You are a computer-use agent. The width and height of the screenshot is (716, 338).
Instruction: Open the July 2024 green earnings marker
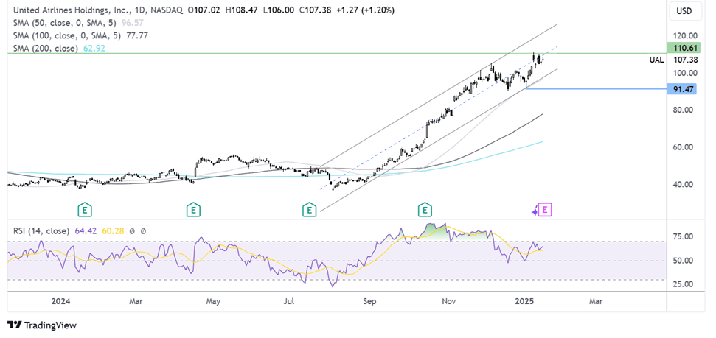pyautogui.click(x=310, y=211)
